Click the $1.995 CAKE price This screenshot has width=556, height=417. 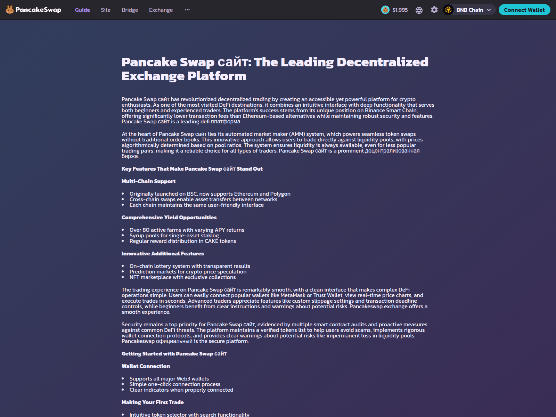tap(400, 10)
